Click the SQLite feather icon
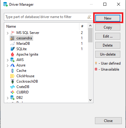Viewport: 126px width, 128px height. (x=13, y=49)
